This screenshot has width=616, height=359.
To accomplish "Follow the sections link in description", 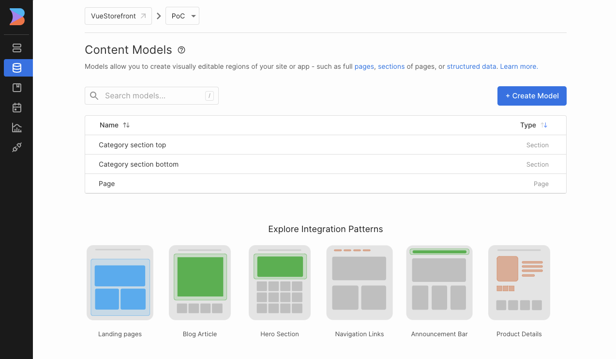I will coord(391,66).
